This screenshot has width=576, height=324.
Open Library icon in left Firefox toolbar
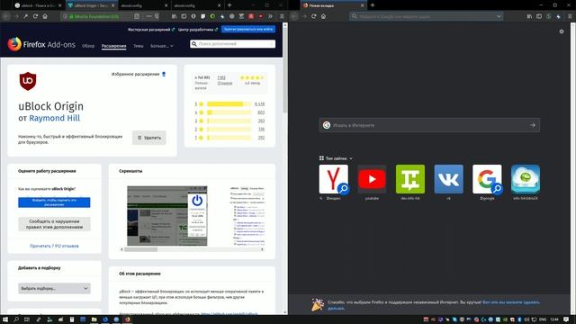tap(174, 16)
